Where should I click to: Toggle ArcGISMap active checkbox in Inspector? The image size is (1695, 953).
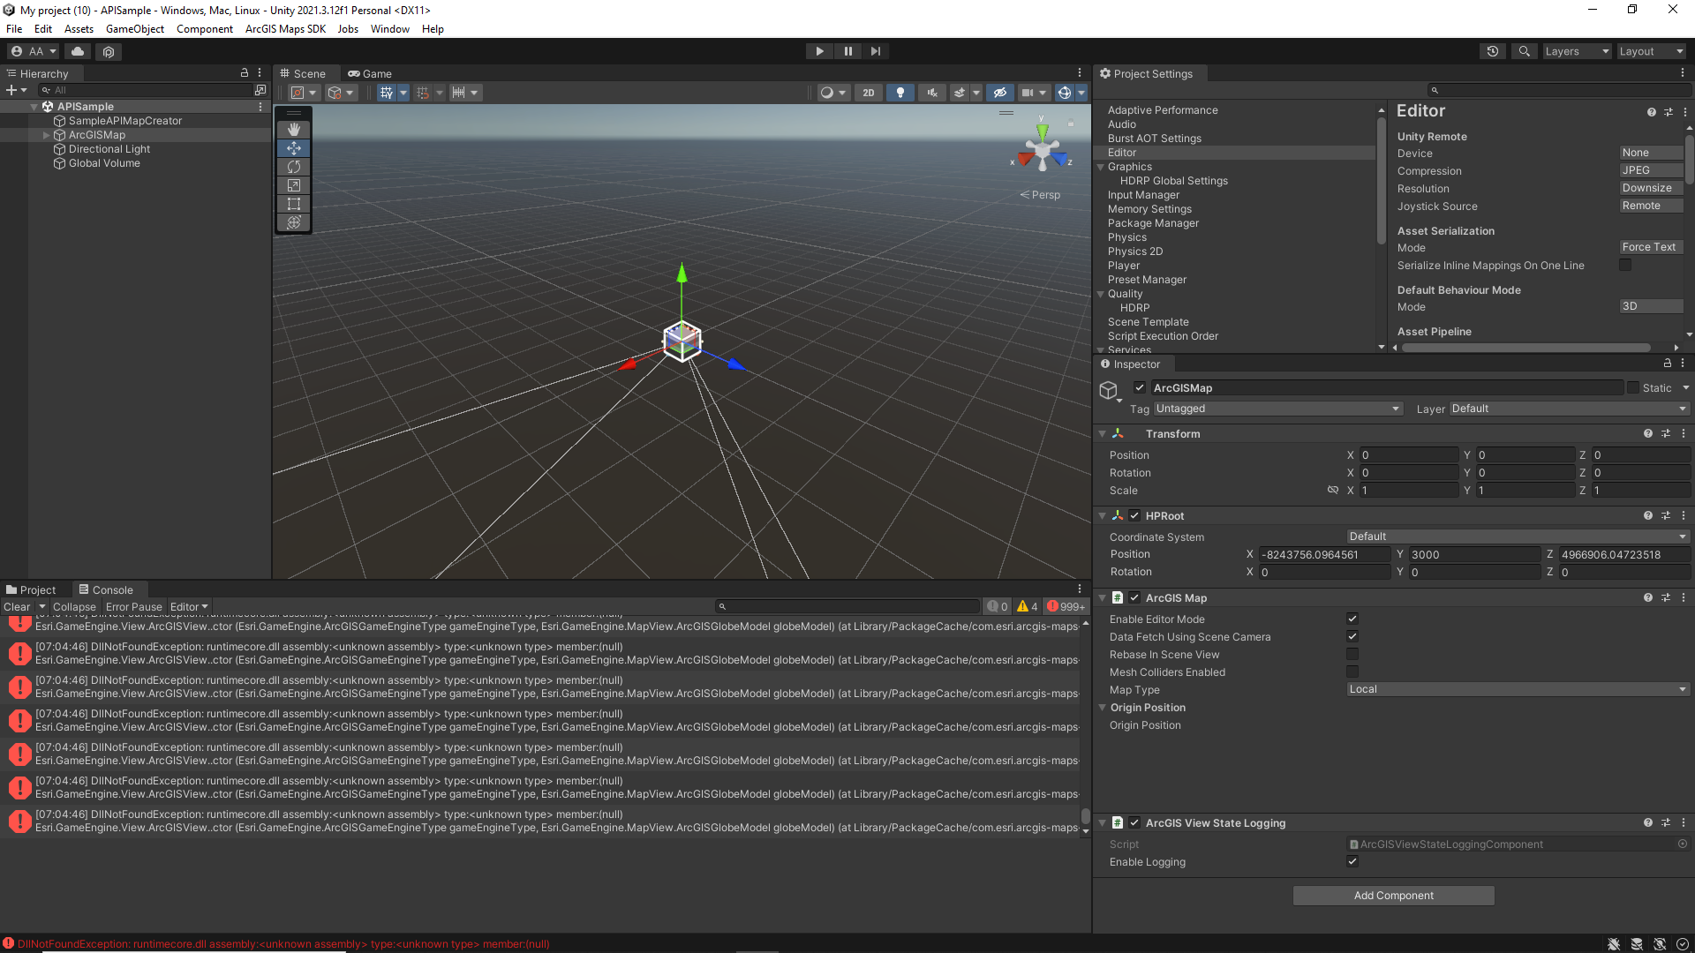tap(1140, 388)
